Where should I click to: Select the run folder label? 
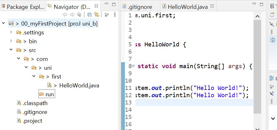click(50, 94)
